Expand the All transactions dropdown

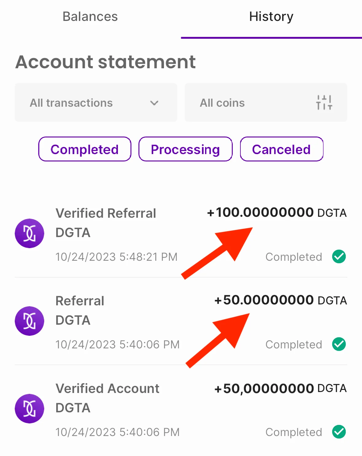[96, 102]
